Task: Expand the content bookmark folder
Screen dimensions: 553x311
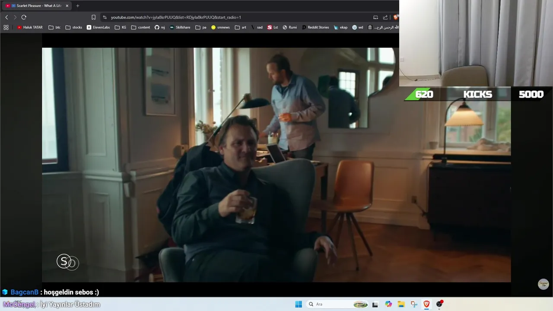Action: pyautogui.click(x=141, y=27)
